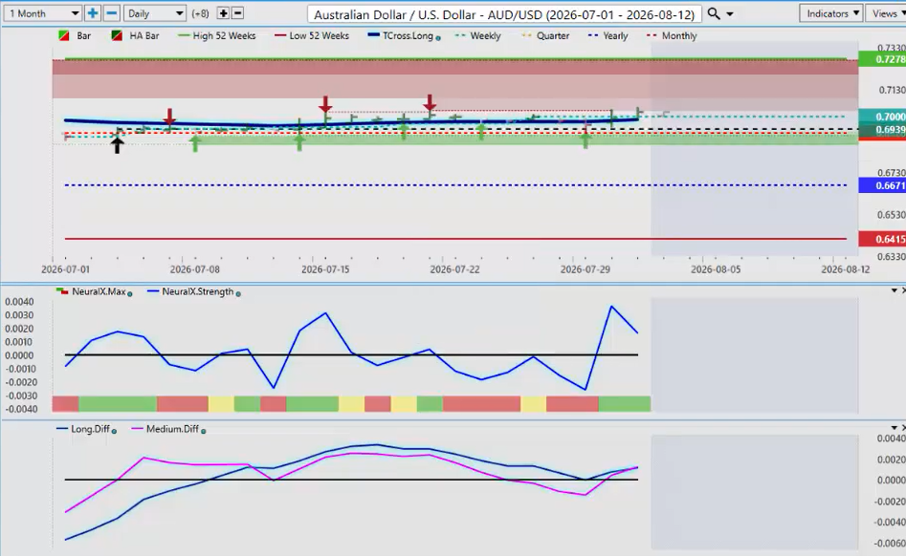Open the Daily interval dropdown
Screen dimensions: 906x556
click(x=154, y=13)
